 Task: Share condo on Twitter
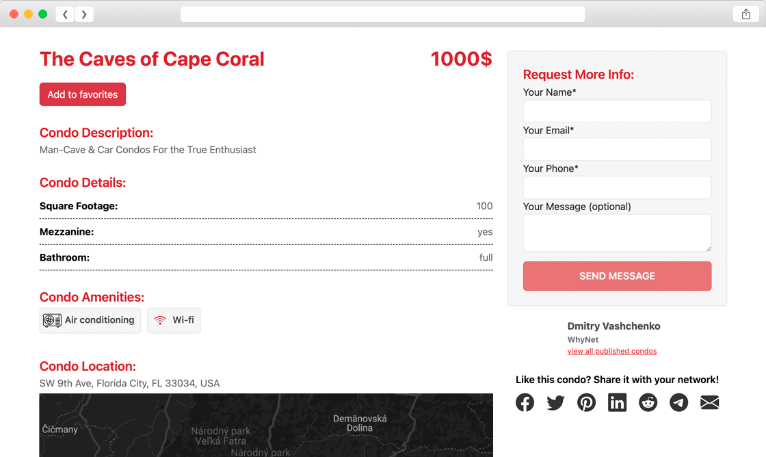click(x=556, y=402)
